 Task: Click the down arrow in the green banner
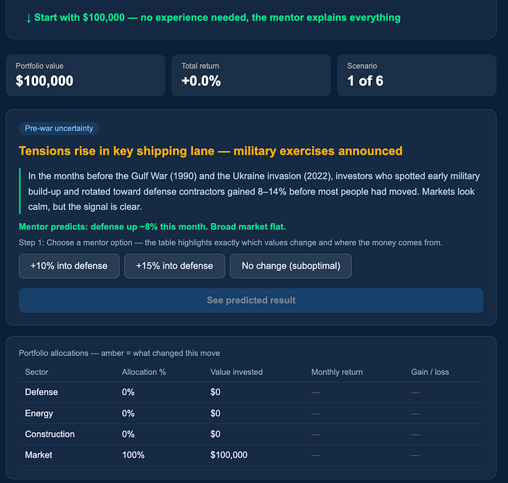click(x=28, y=17)
